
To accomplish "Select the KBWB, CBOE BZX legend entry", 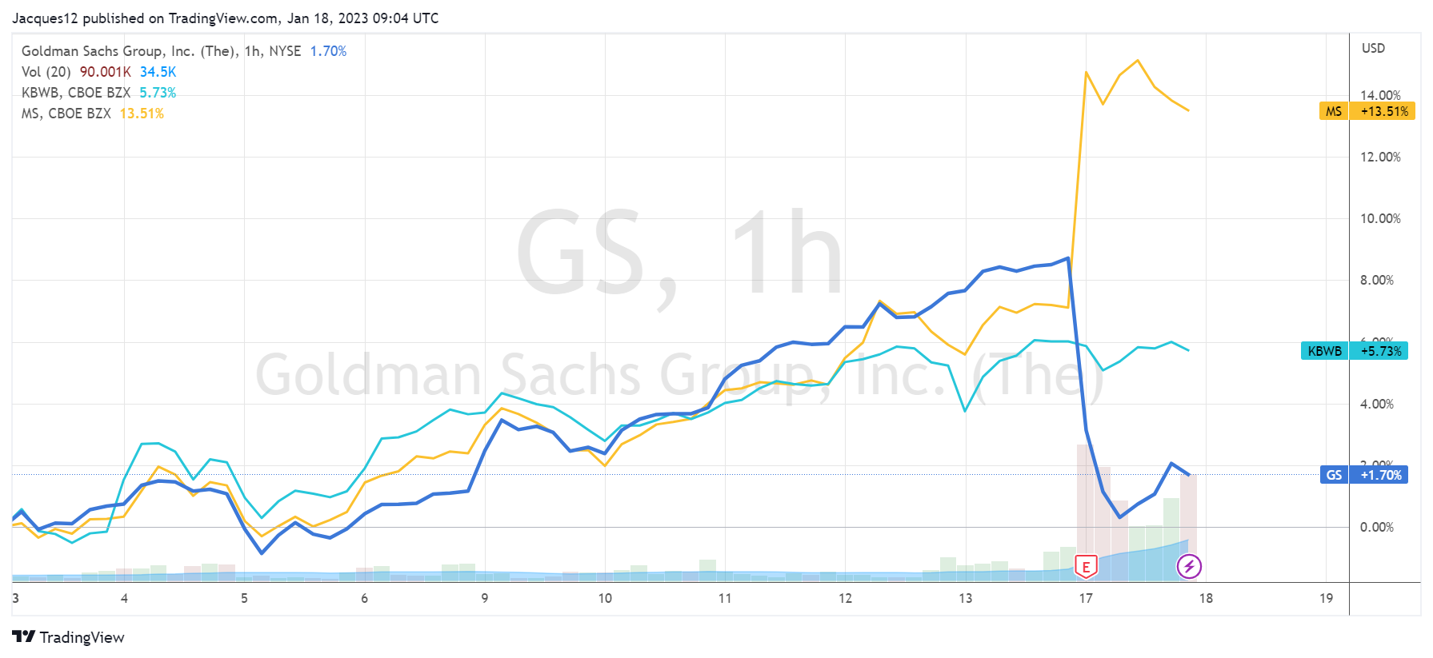I will (78, 93).
